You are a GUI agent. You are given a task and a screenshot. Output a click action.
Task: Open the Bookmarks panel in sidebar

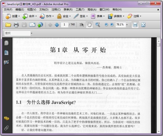(x=7, y=53)
